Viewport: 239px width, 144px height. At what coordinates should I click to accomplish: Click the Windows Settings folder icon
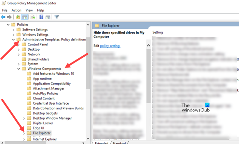(18, 34)
